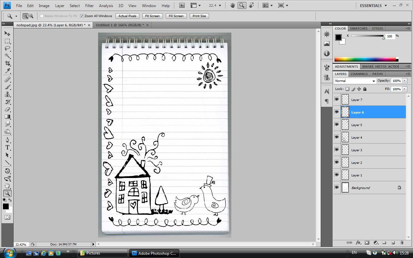Screen dimensions: 413x258
Task: Select the Type tool
Action: click(x=7, y=147)
